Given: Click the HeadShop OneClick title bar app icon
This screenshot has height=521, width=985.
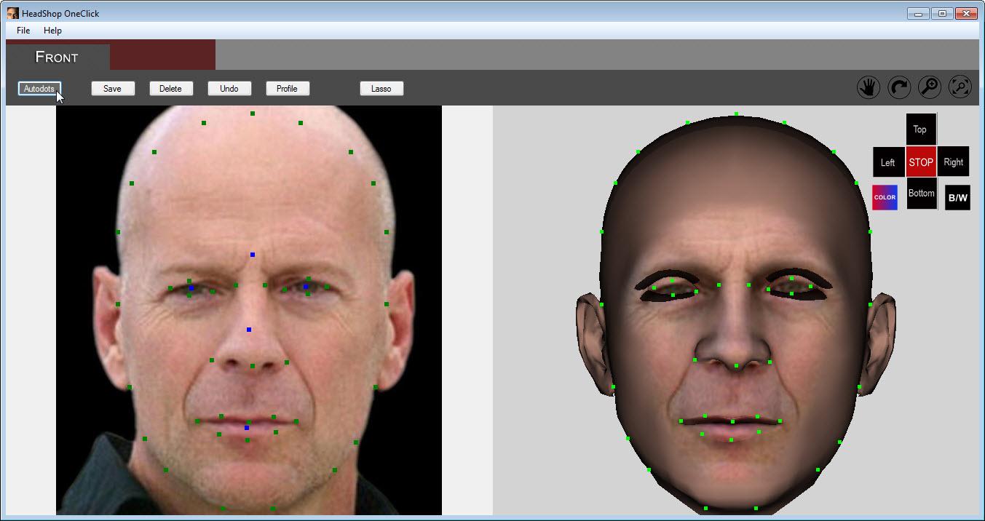Looking at the screenshot, I should (x=13, y=13).
